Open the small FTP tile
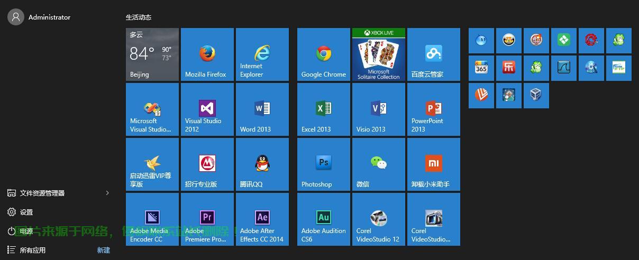 pyautogui.click(x=619, y=68)
